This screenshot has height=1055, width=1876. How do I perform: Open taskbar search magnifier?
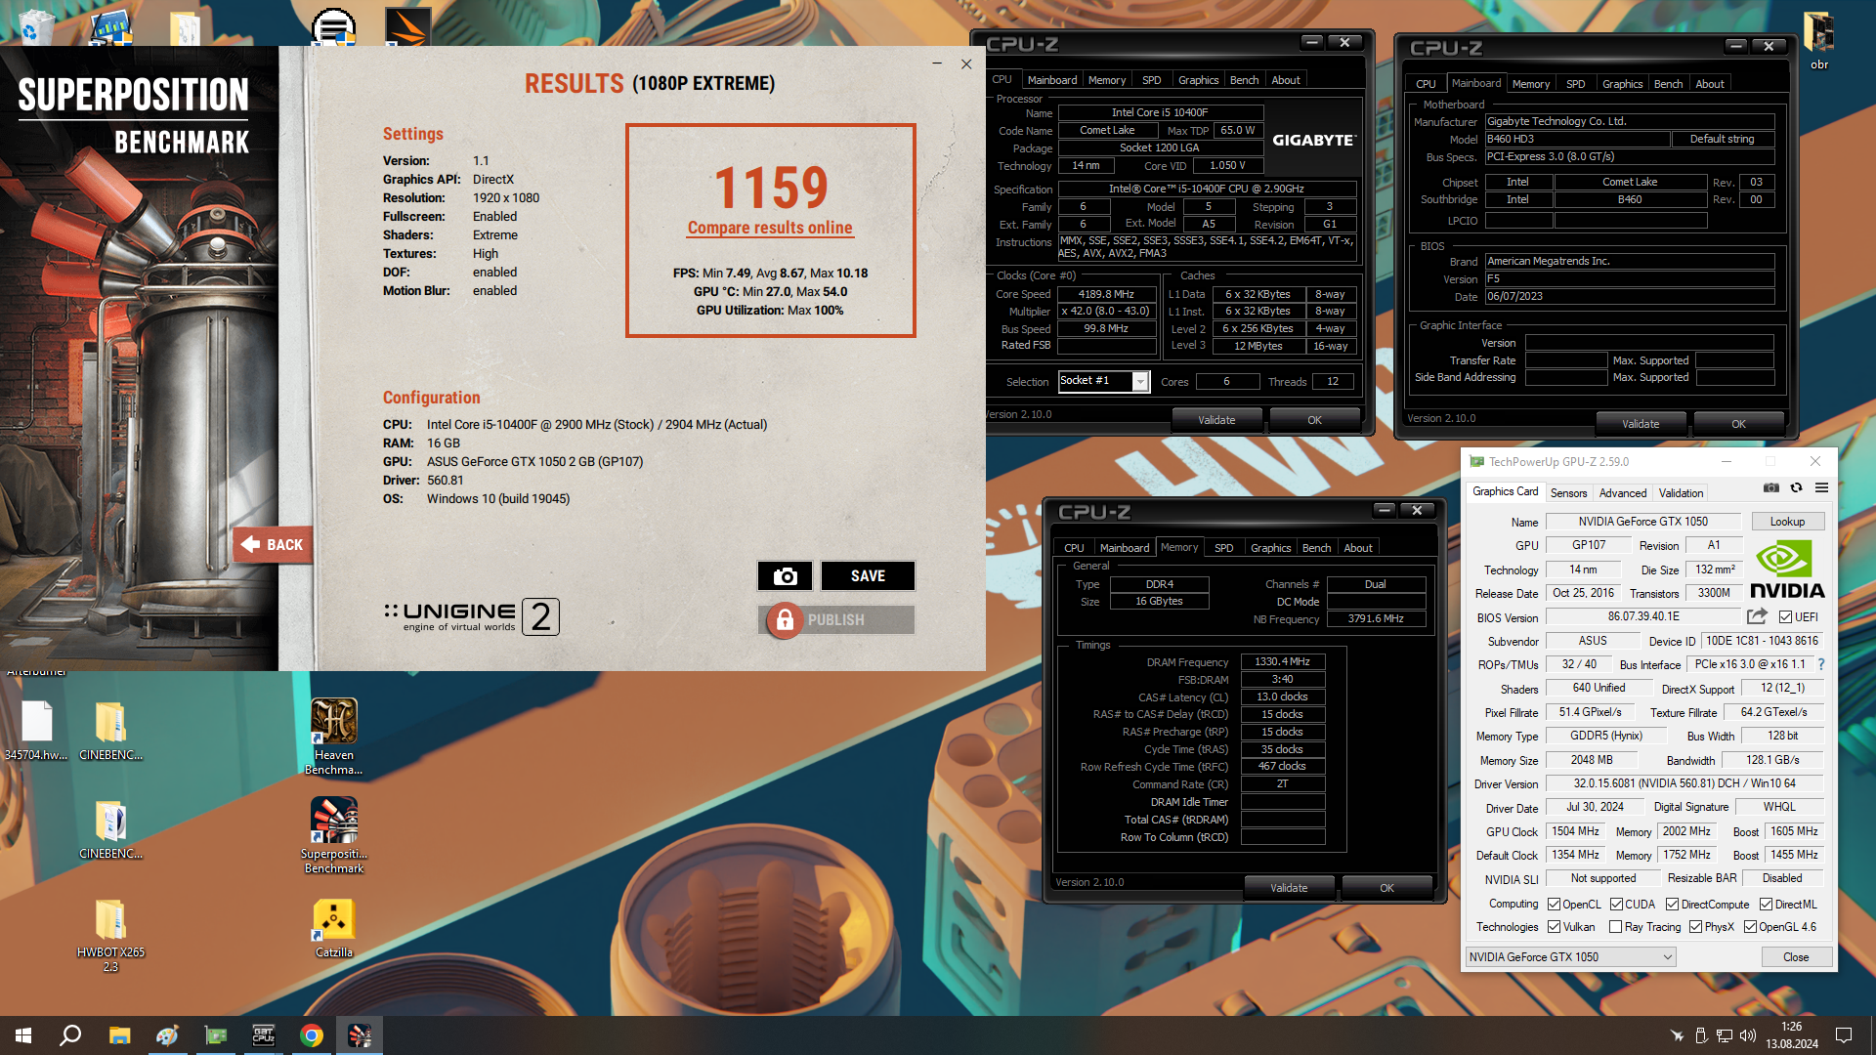click(x=70, y=1035)
